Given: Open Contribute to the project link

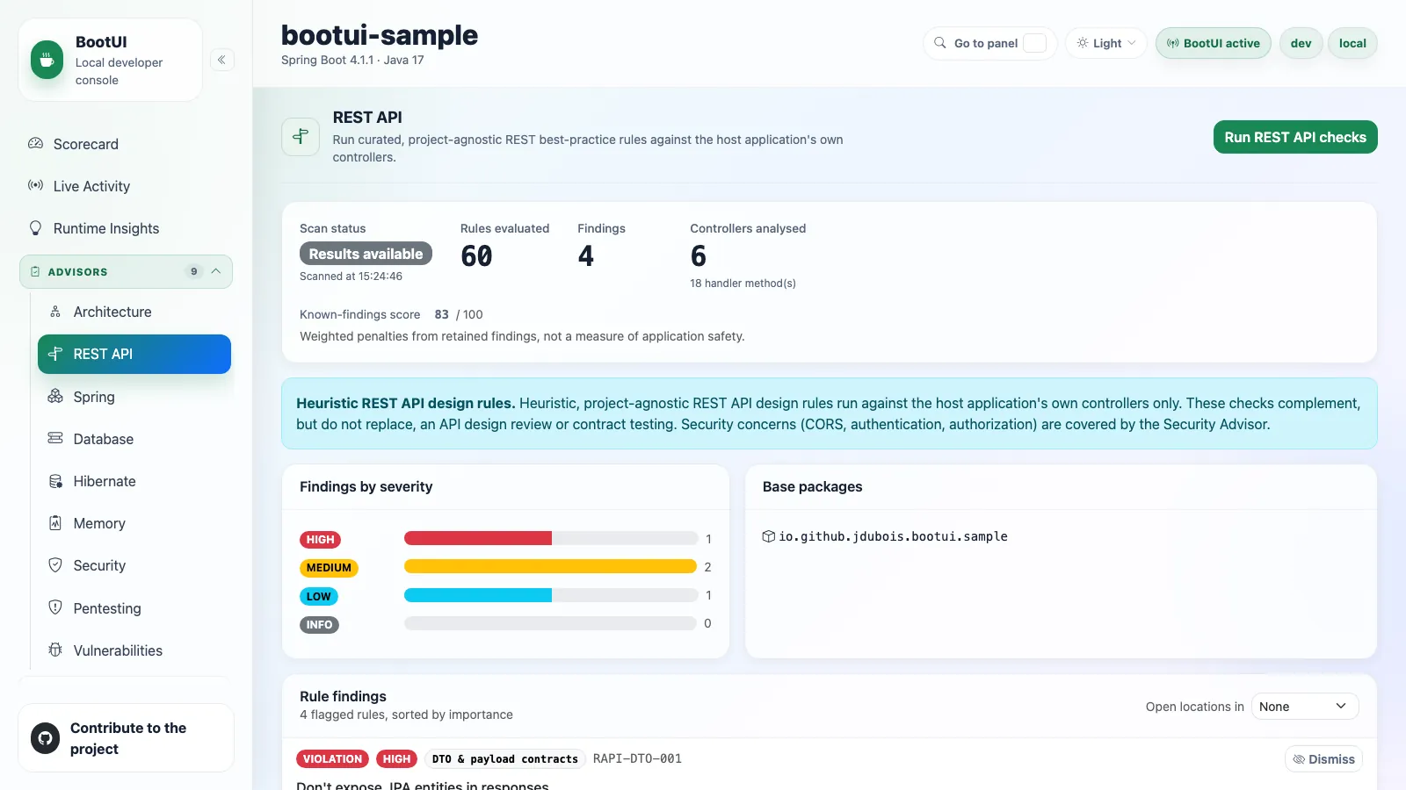Looking at the screenshot, I should (127, 738).
